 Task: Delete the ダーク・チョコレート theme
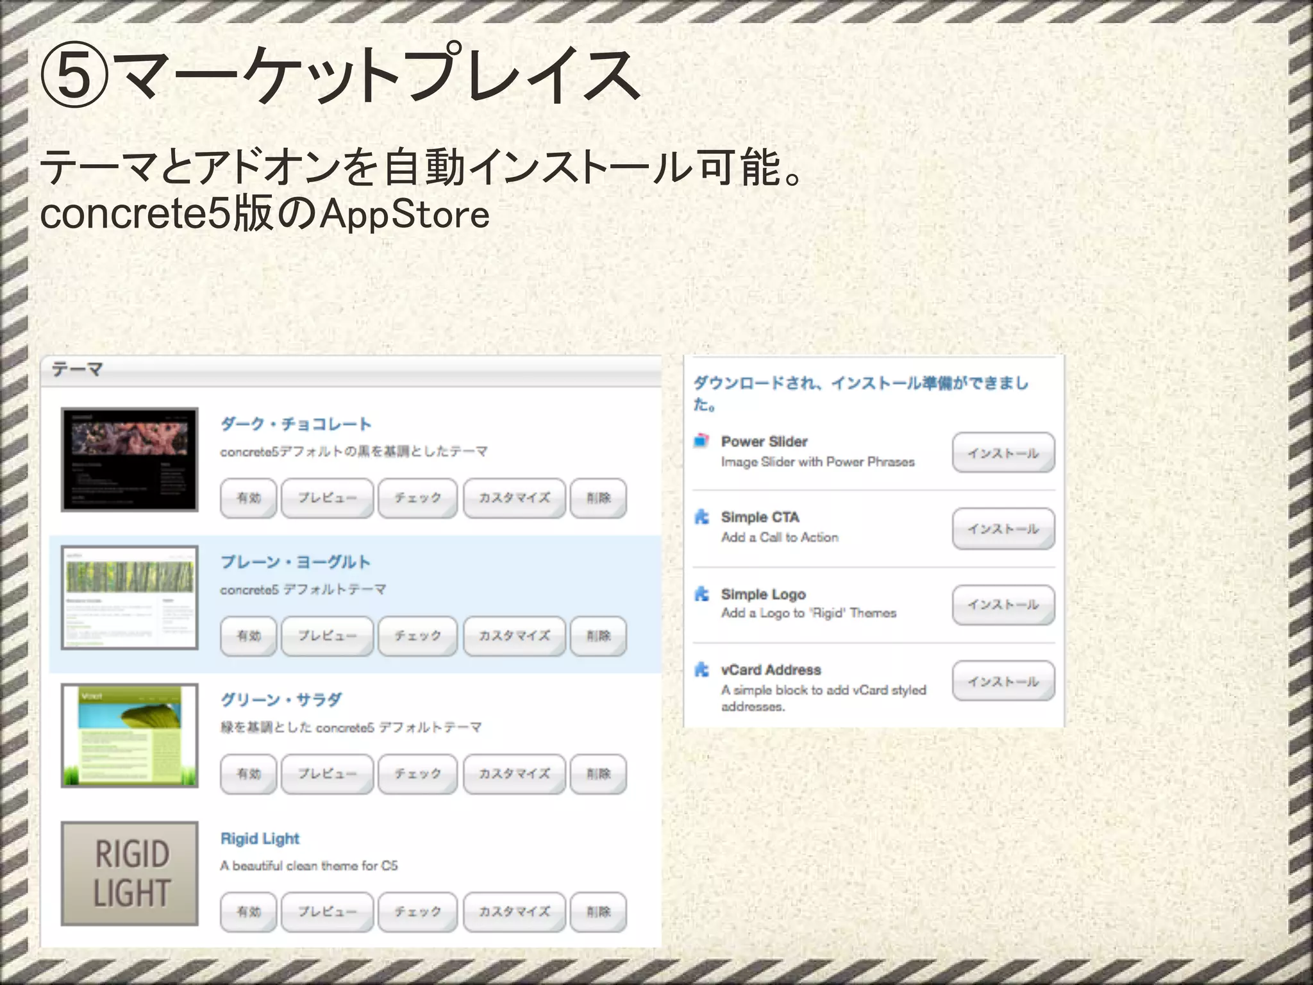pos(598,498)
